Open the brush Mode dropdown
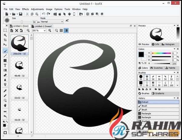The width and height of the screenshot is (182, 140). coord(52,22)
